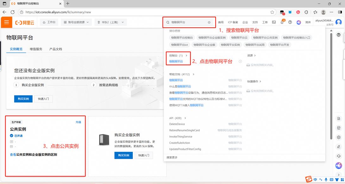
Task: Bookmark this page with the star
Action: [272, 12]
